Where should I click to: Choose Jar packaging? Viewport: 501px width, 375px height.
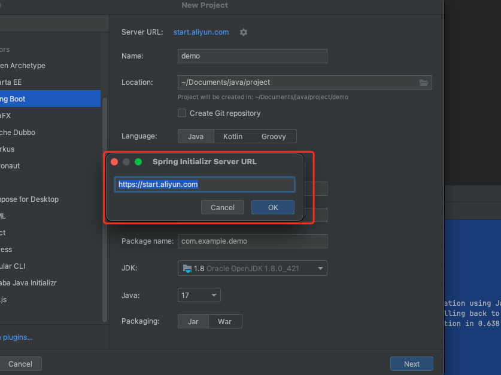[x=193, y=321]
